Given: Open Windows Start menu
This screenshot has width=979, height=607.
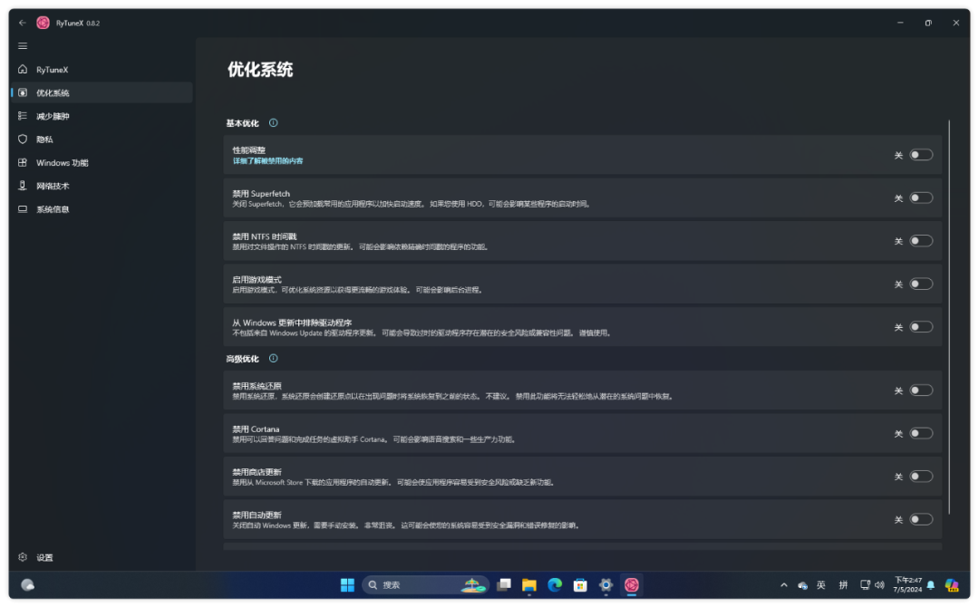Looking at the screenshot, I should click(347, 584).
